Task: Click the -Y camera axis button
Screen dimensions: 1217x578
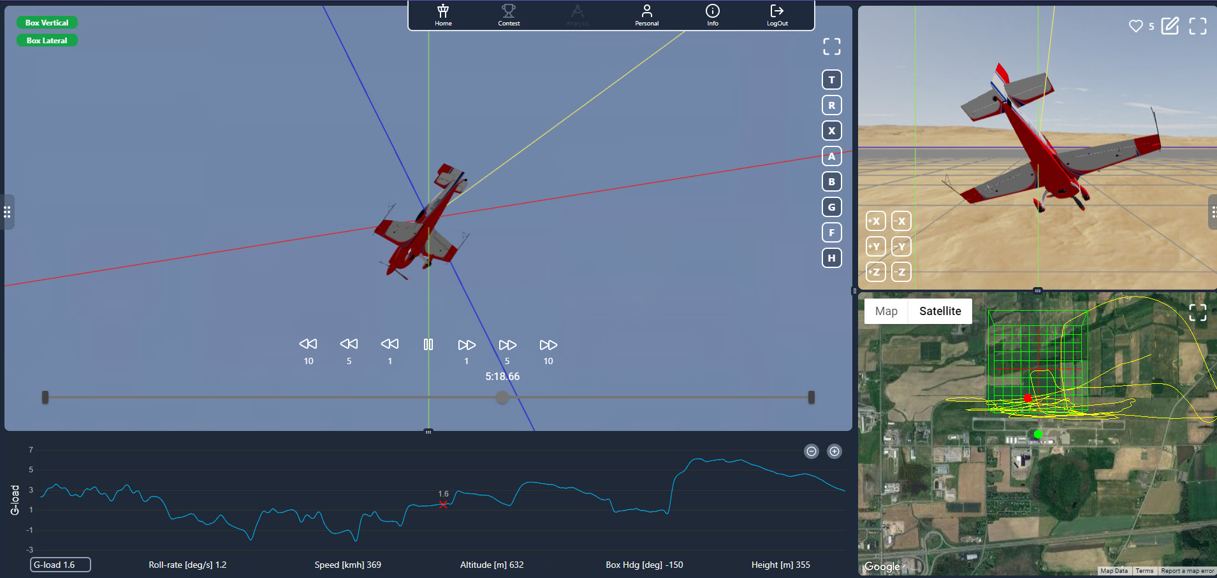Action: coord(901,246)
